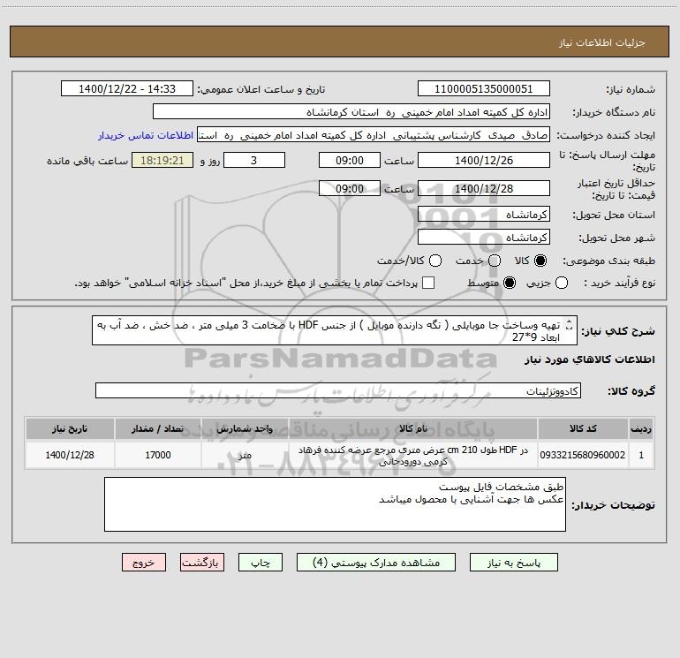This screenshot has height=658, width=680.
Task: Select the کالا/خدمت radio button
Action: (x=435, y=261)
